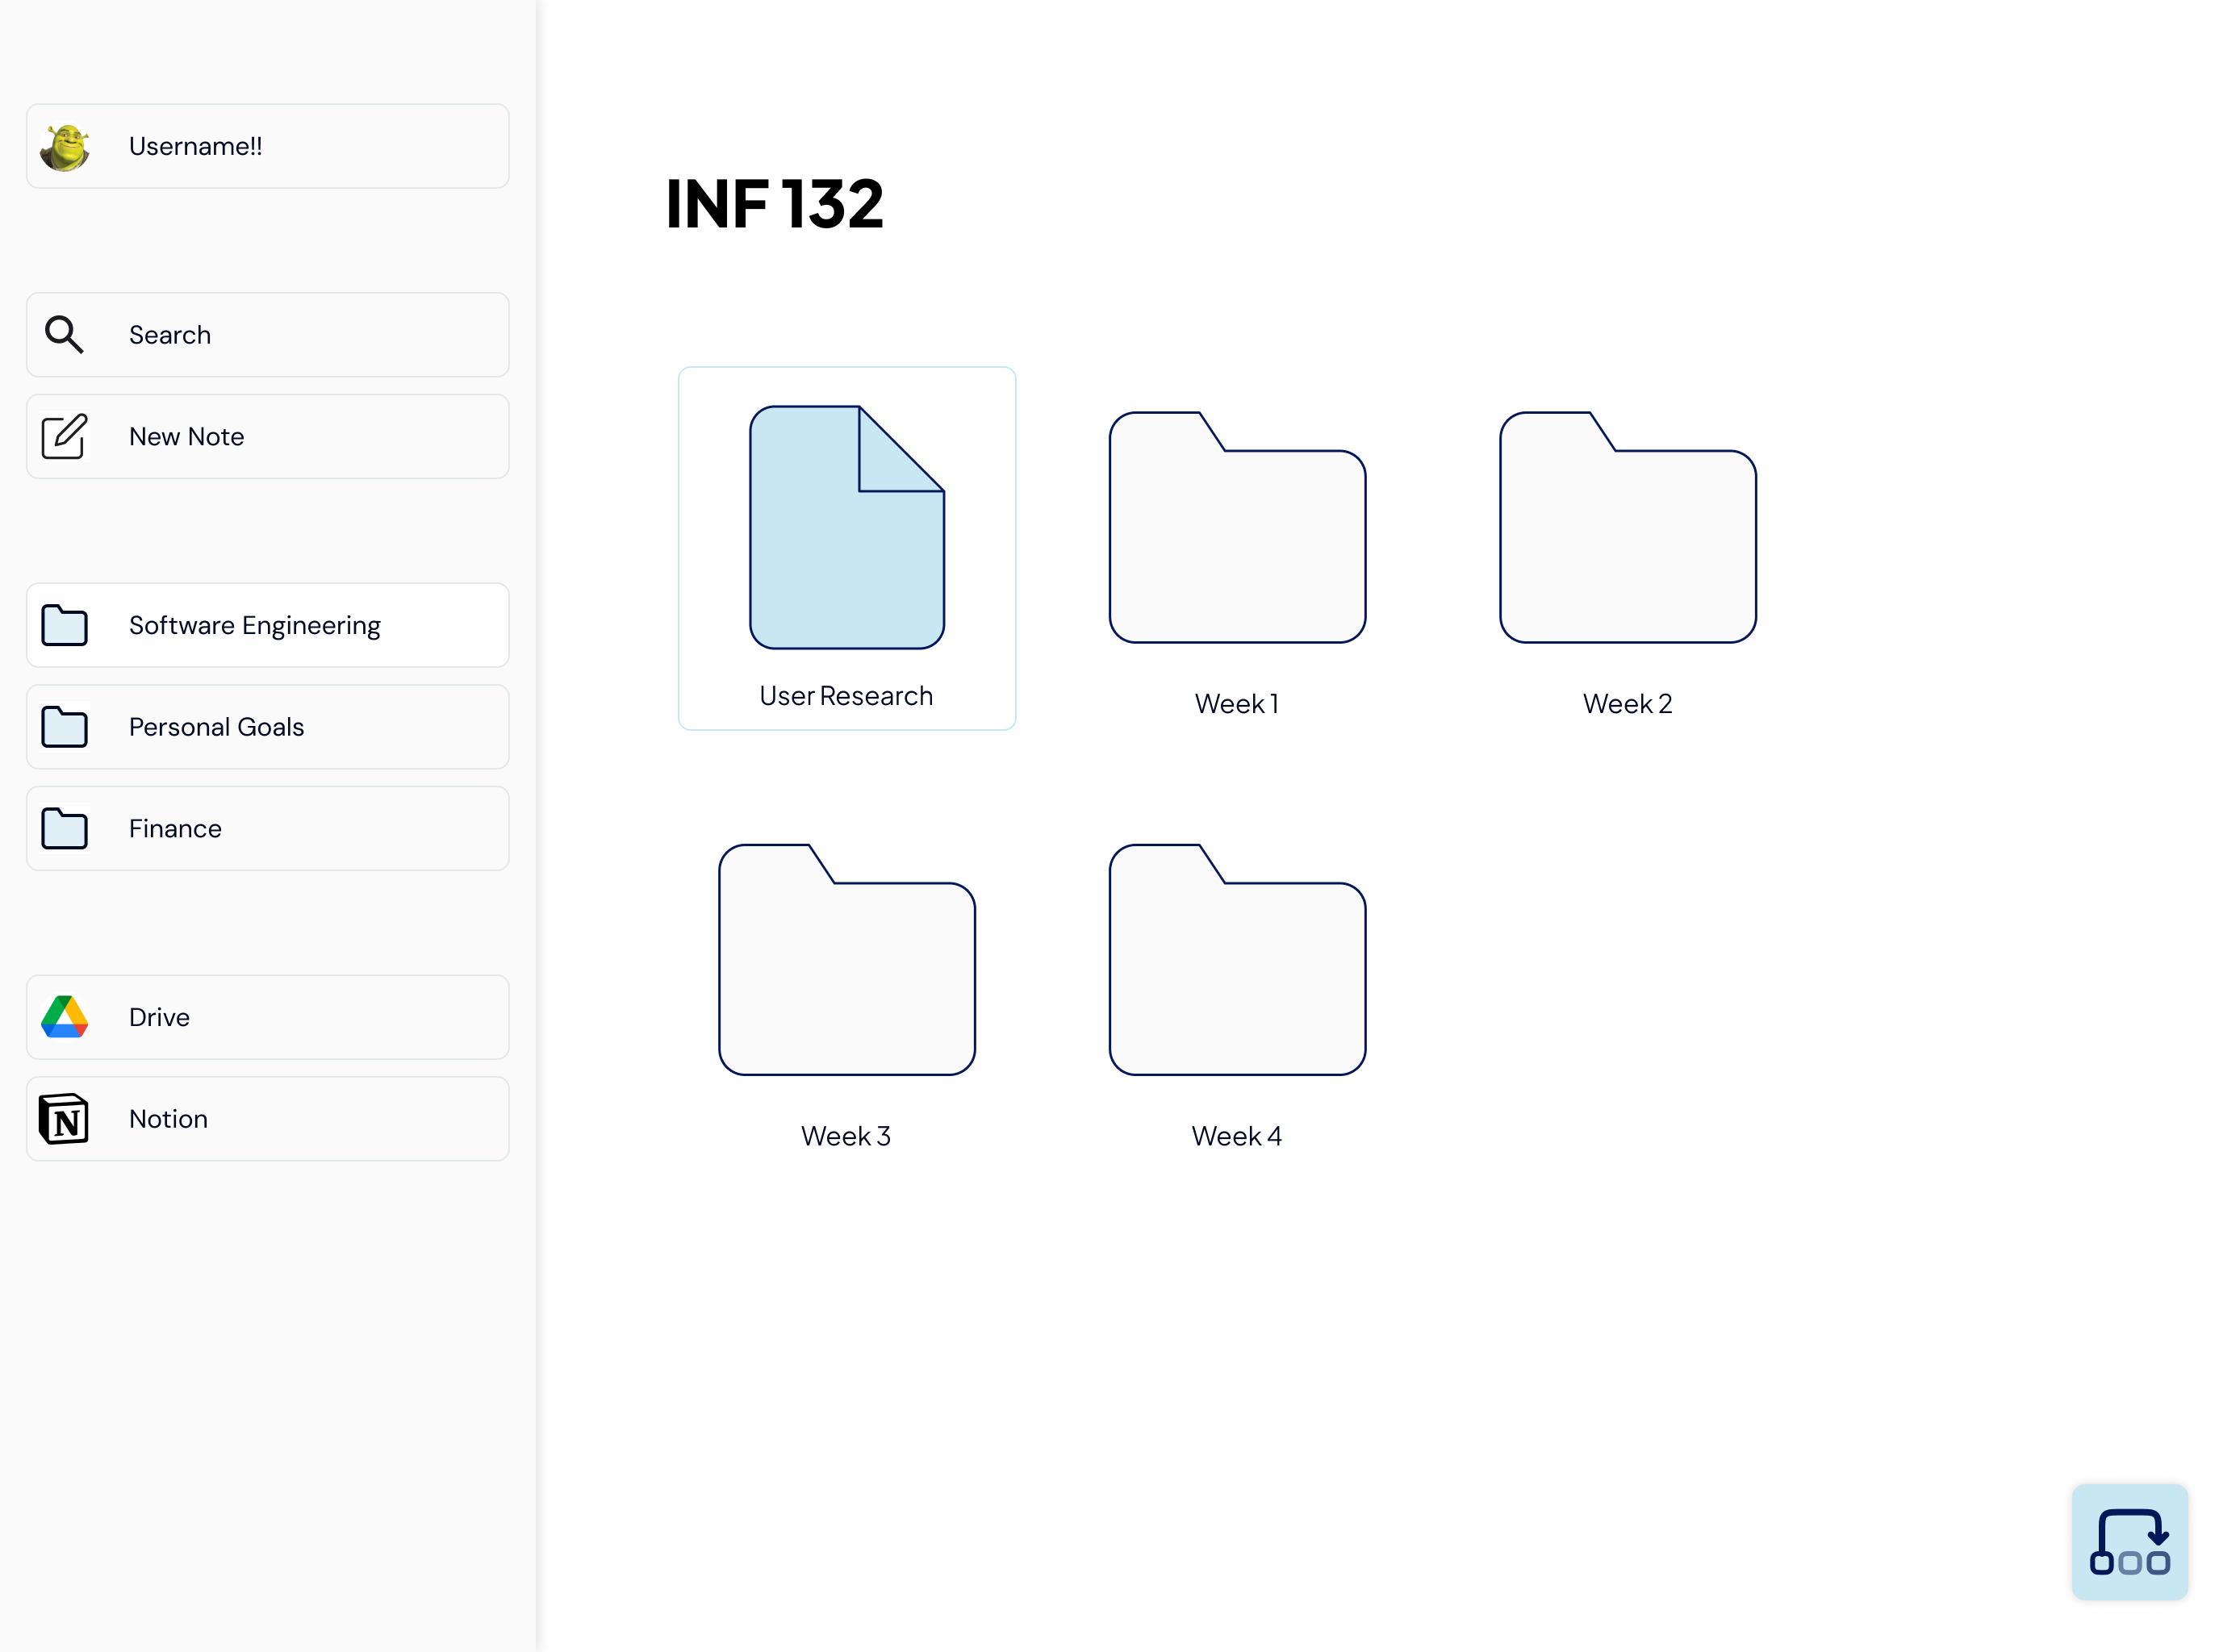Click the Personal Goals folder icon
The width and height of the screenshot is (2240, 1652).
coord(65,728)
